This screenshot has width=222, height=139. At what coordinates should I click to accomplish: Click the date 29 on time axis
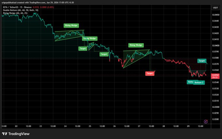(188, 126)
